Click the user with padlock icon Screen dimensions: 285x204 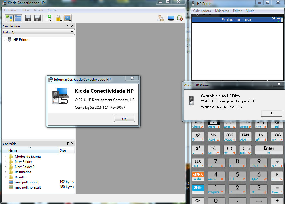[160, 18]
